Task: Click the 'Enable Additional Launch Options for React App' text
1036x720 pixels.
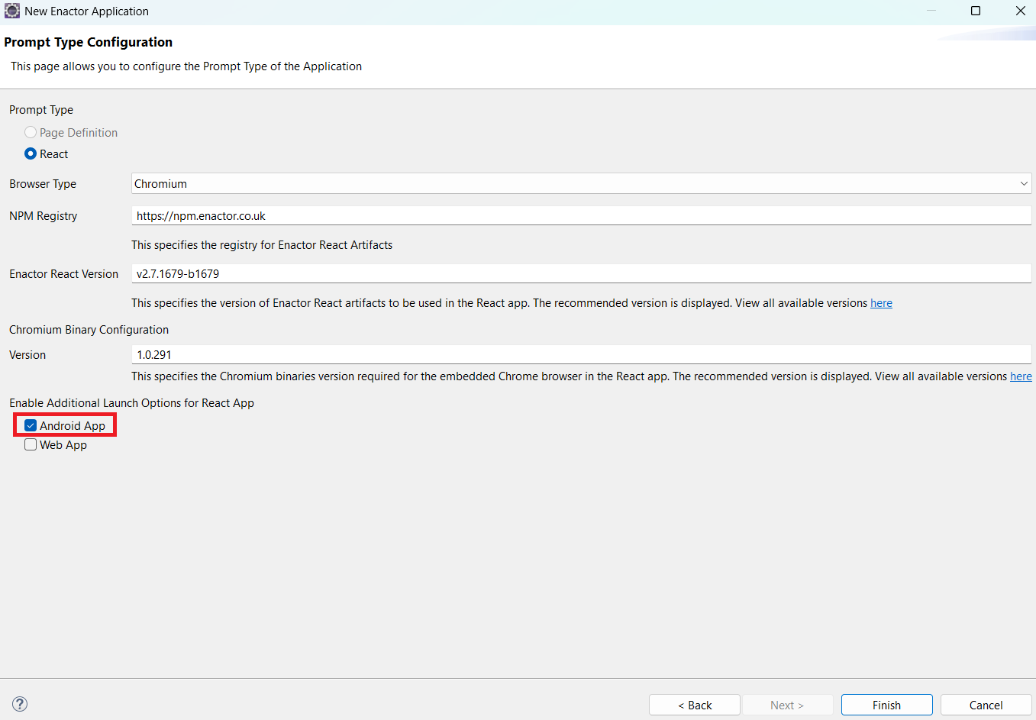Action: (131, 402)
